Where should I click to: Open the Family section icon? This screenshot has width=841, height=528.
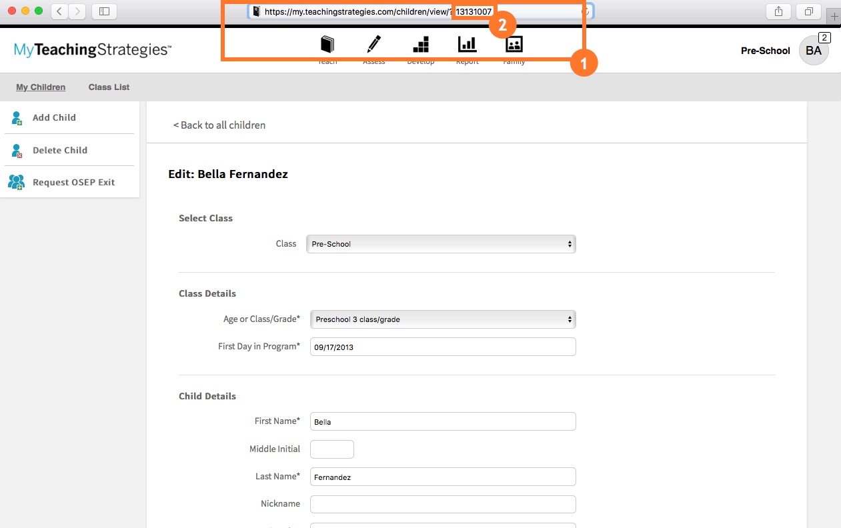click(514, 44)
